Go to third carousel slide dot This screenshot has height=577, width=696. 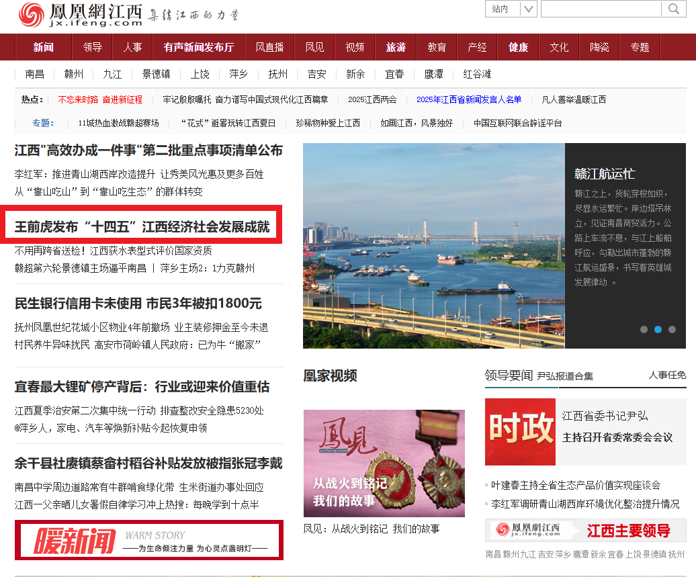672,329
